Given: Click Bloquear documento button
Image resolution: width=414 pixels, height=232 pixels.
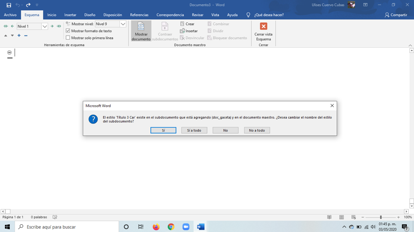Looking at the screenshot, I should coord(227,38).
